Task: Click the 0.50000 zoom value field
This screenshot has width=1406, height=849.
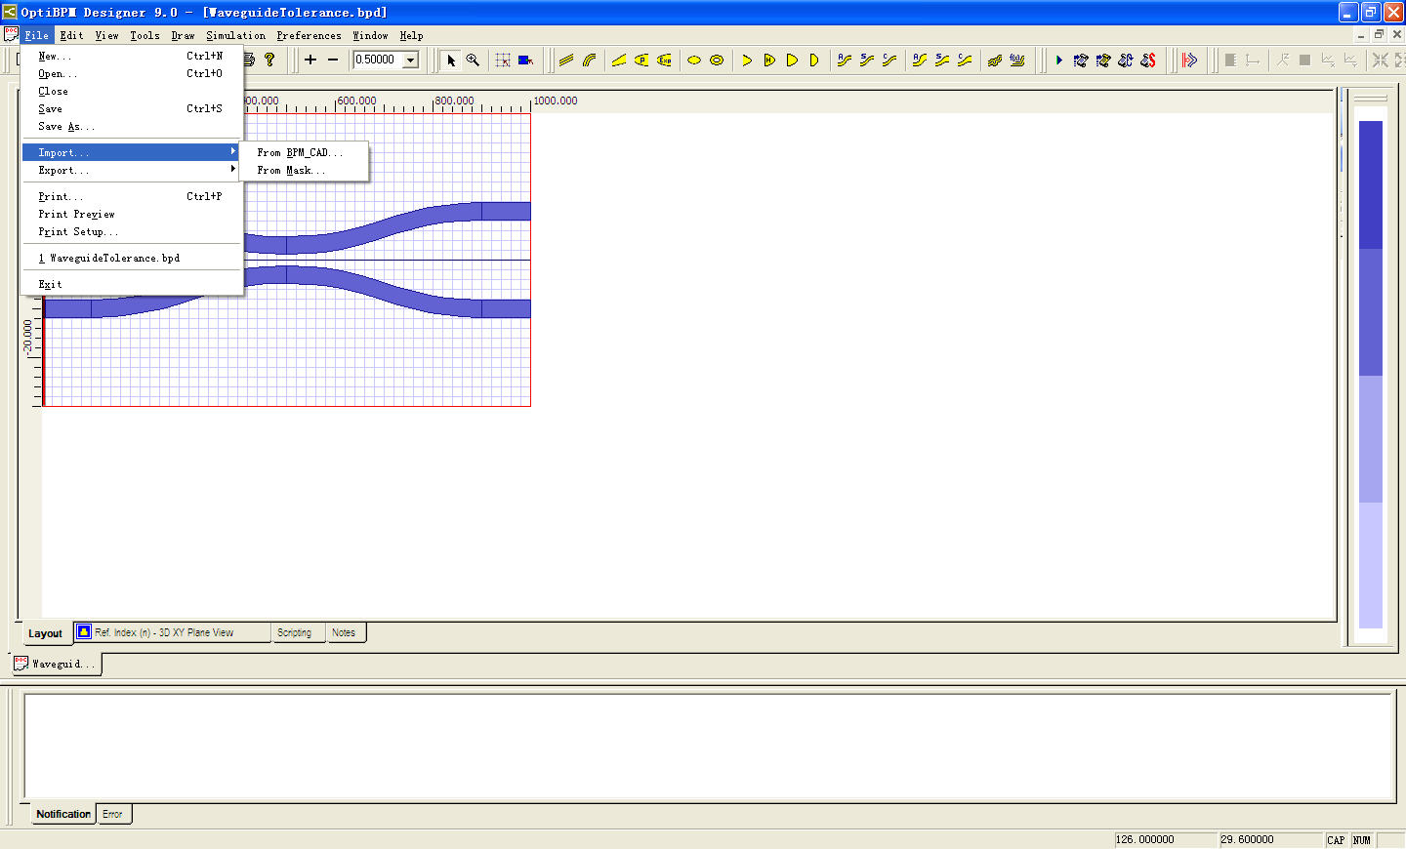Action: pos(379,60)
